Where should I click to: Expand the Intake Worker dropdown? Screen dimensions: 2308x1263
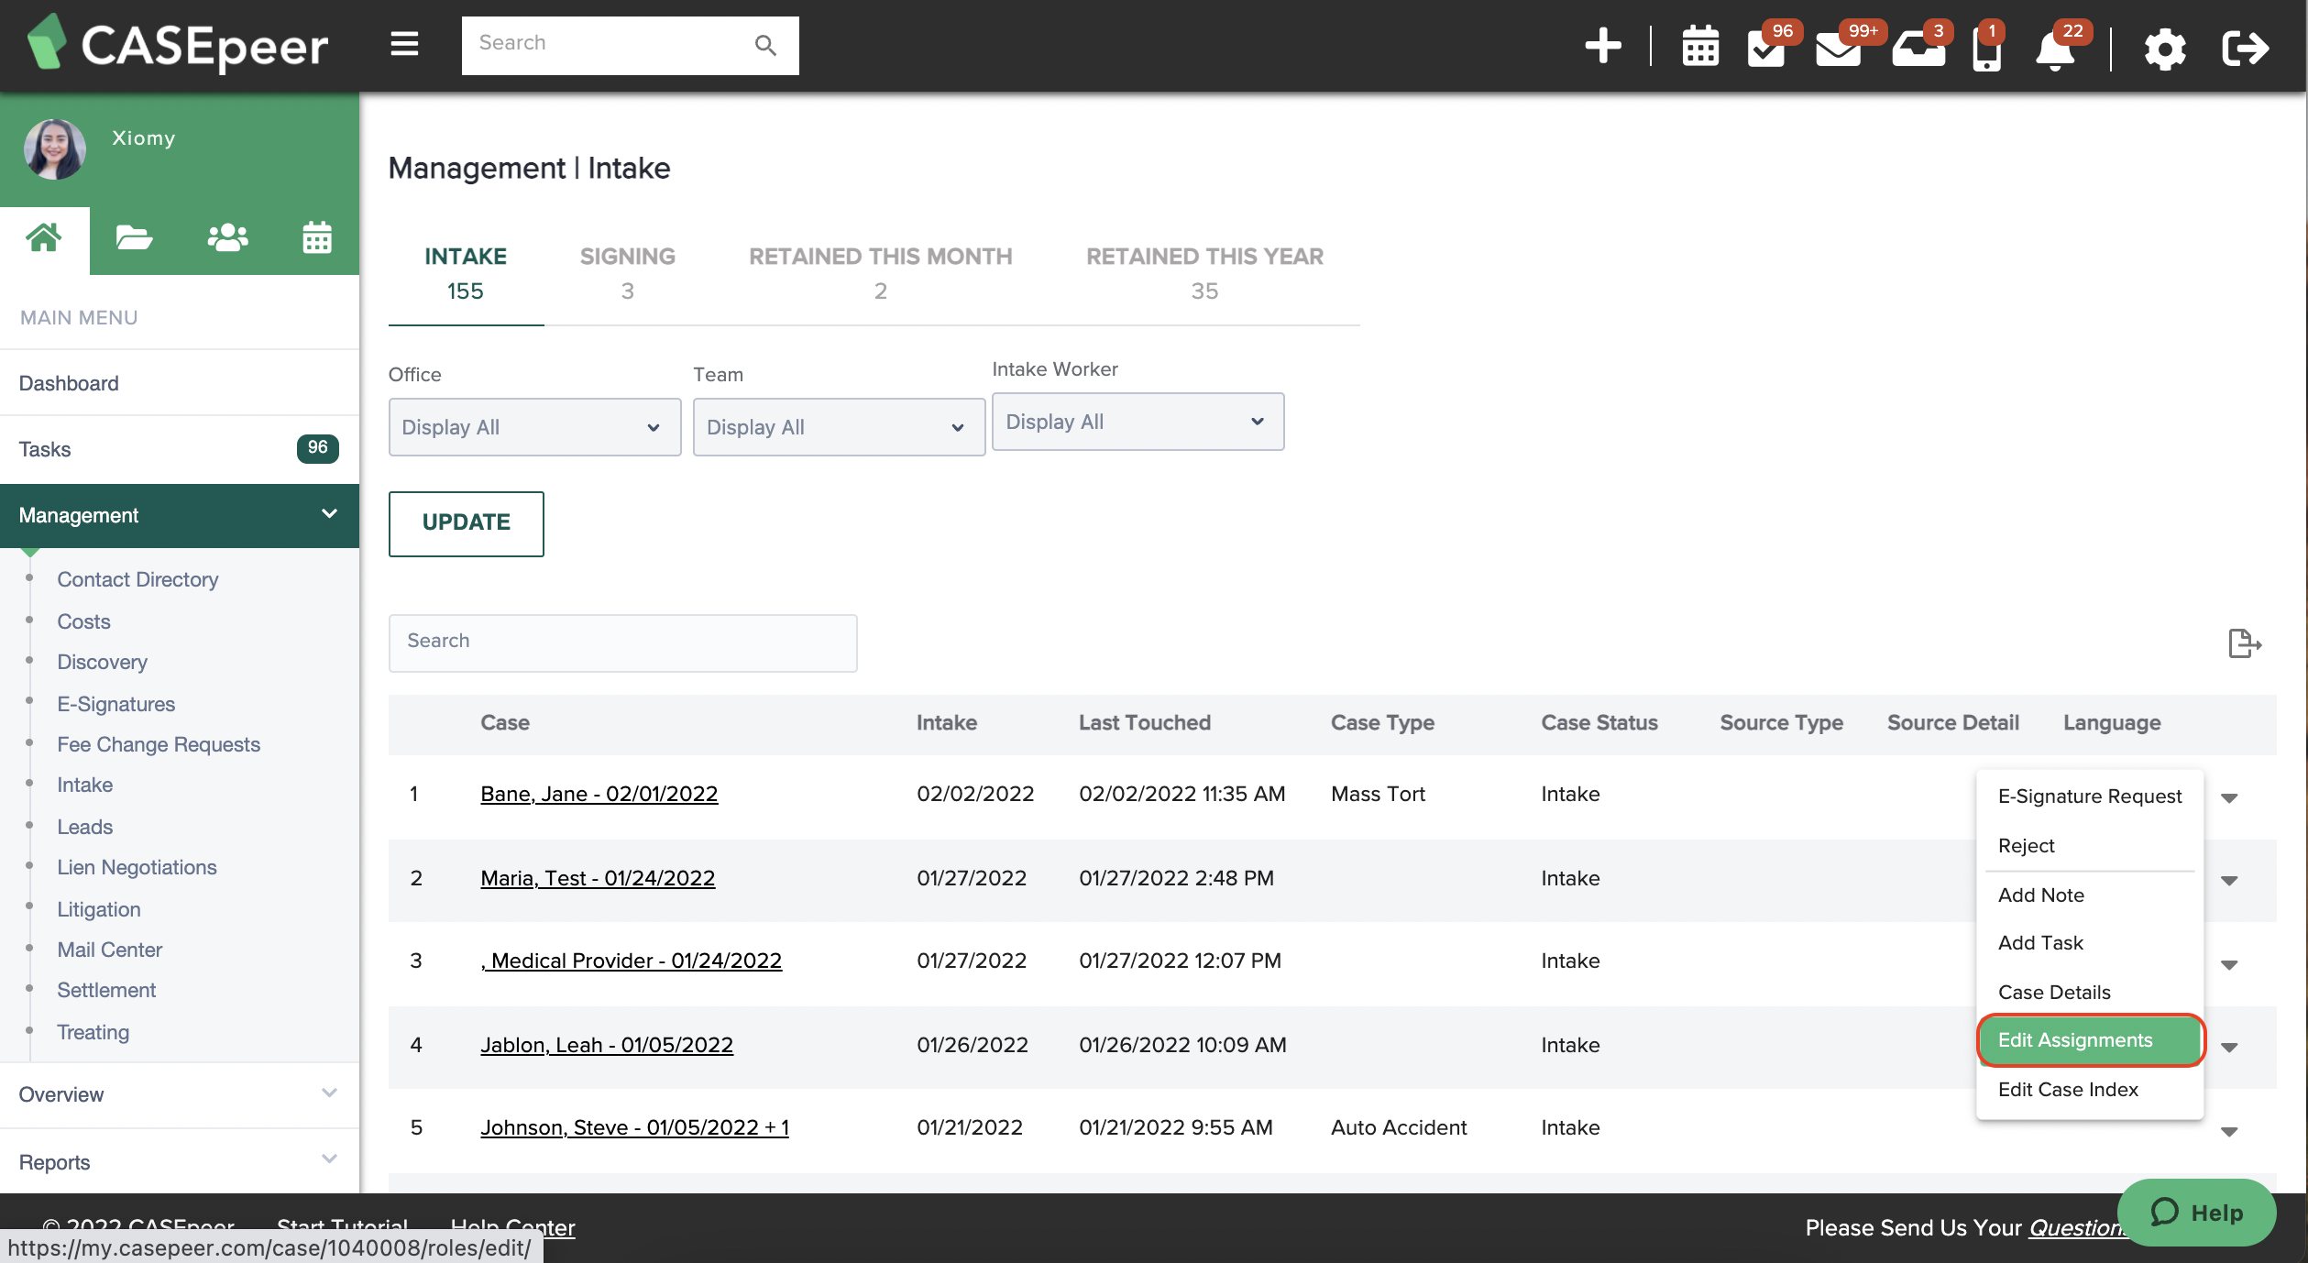point(1138,422)
